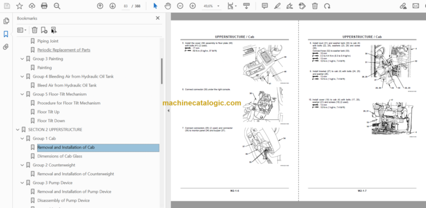Go to next page arrow
426x208 pixels.
(113, 6)
